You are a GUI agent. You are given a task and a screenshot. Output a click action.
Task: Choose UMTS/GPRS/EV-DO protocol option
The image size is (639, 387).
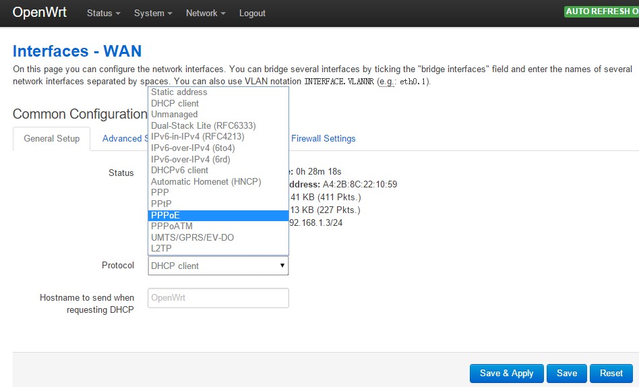192,237
